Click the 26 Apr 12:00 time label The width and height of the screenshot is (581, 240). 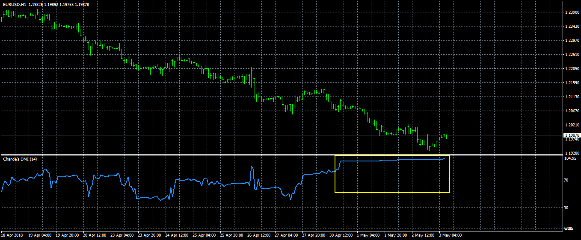click(259, 235)
